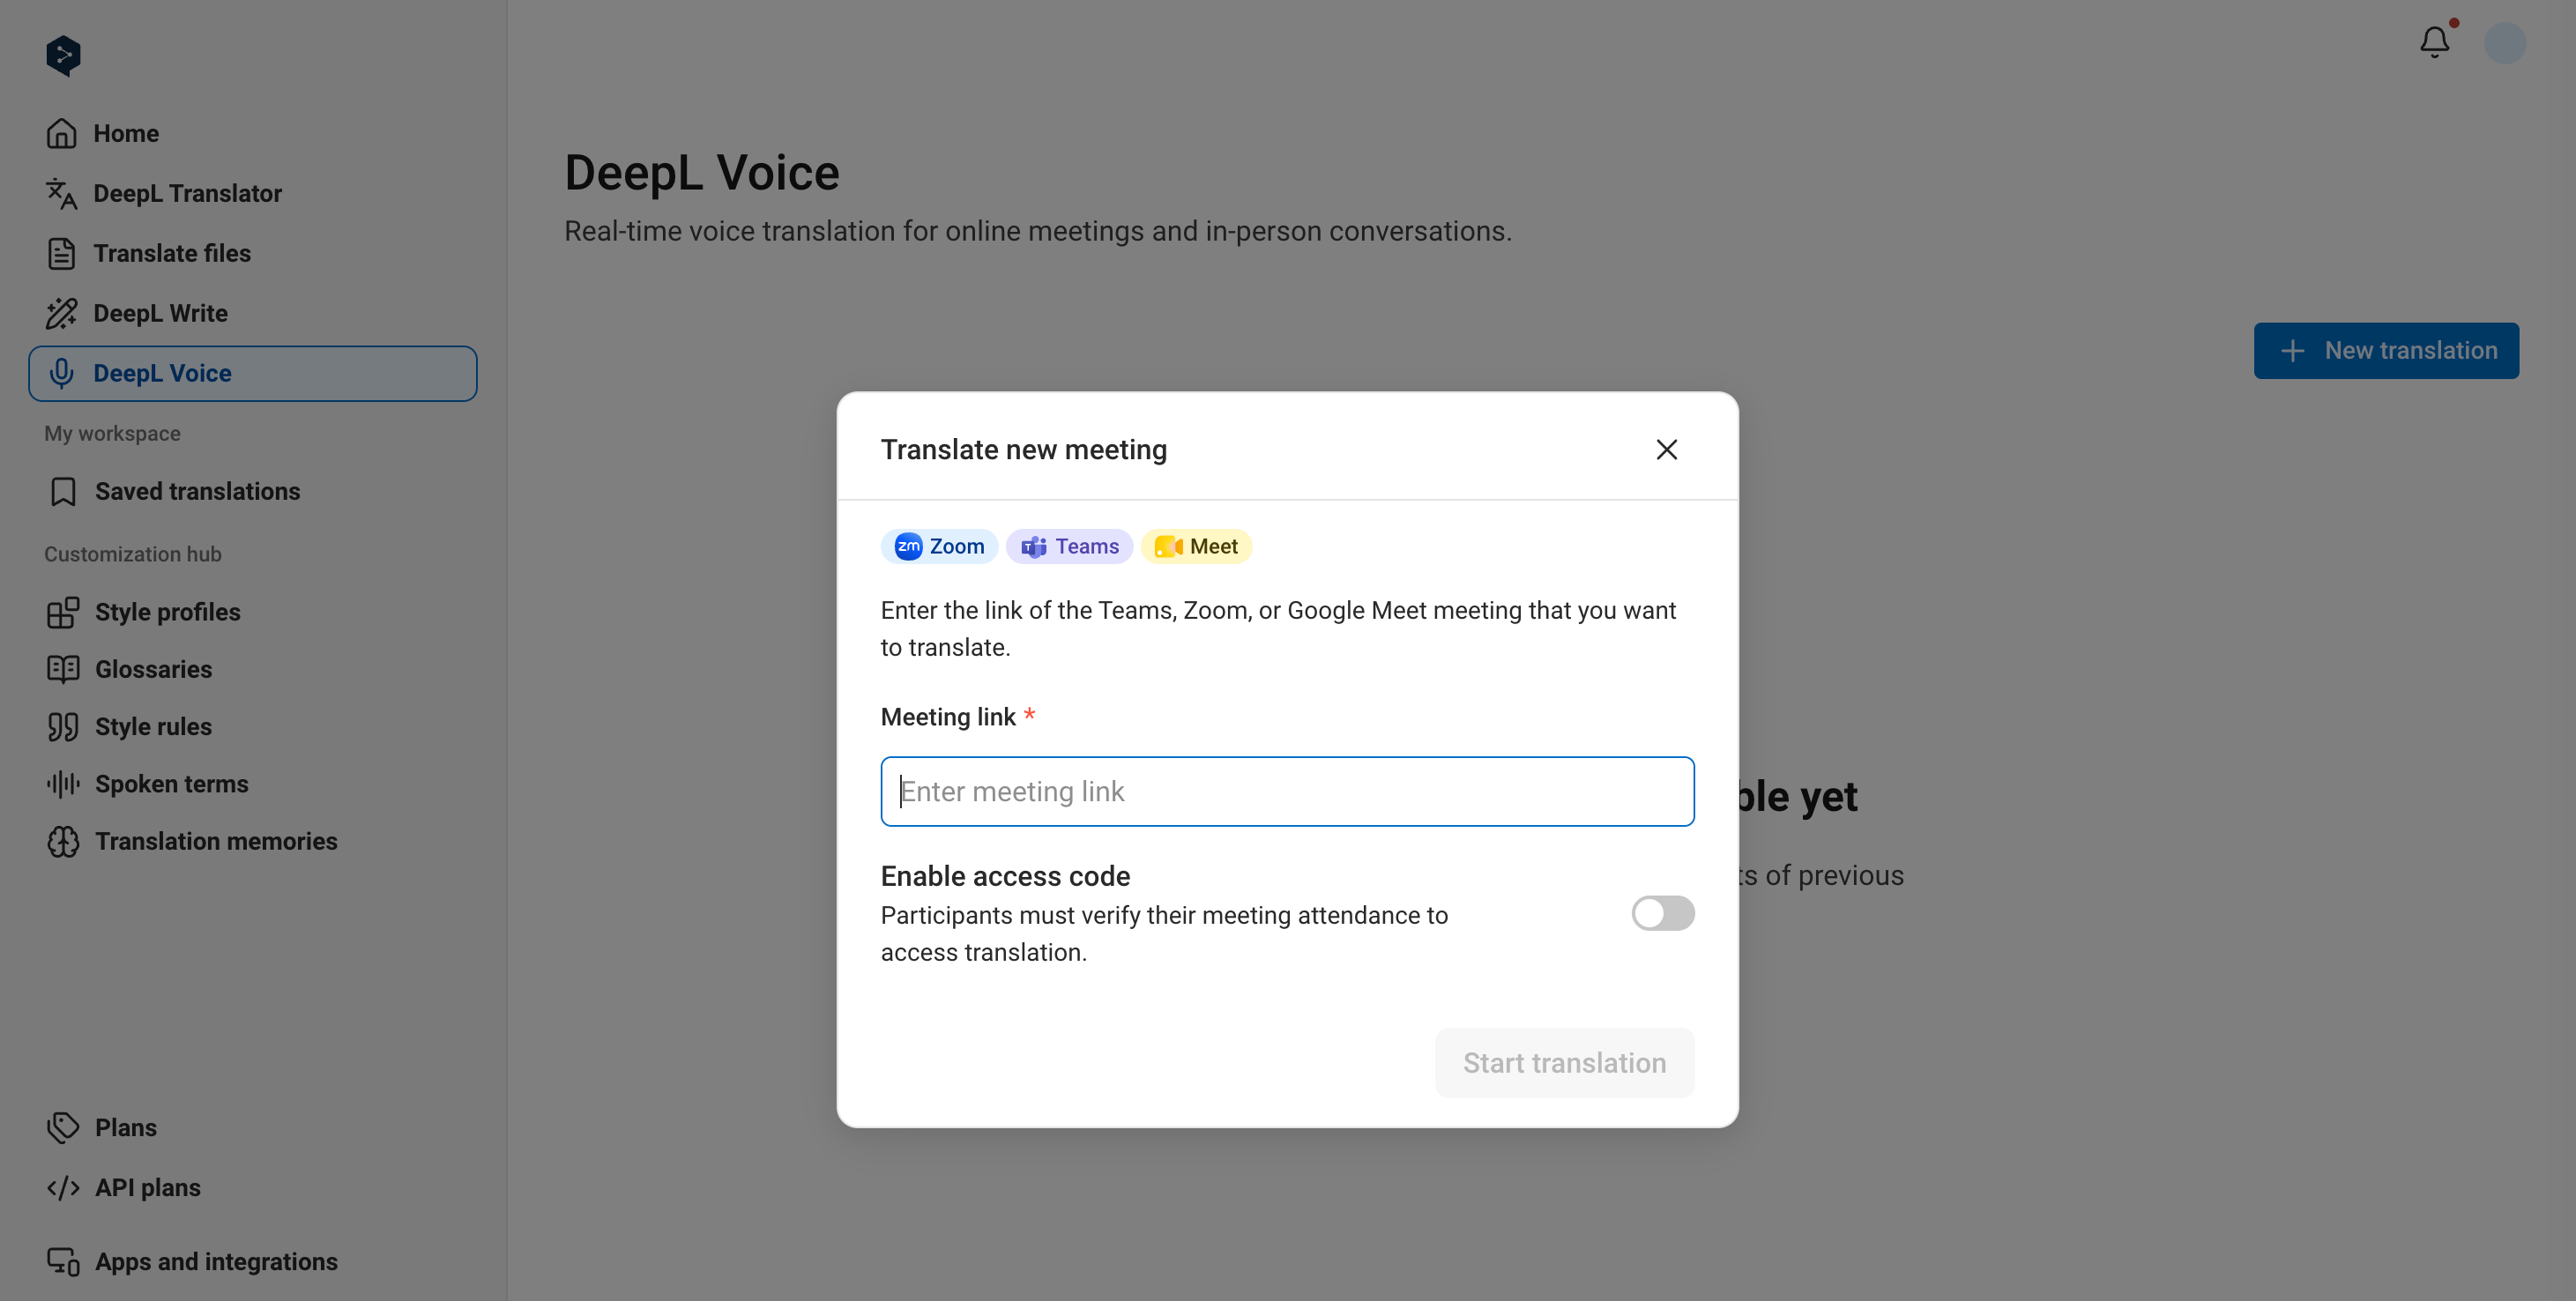This screenshot has width=2576, height=1301.
Task: Click the Saved translations bookmark icon
Action: point(63,491)
